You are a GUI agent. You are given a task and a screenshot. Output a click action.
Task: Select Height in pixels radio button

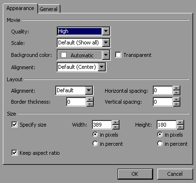point(160,135)
